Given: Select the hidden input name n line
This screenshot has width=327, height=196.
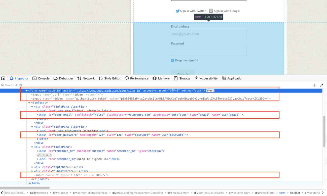Looking at the screenshot, I should [x=71, y=175].
